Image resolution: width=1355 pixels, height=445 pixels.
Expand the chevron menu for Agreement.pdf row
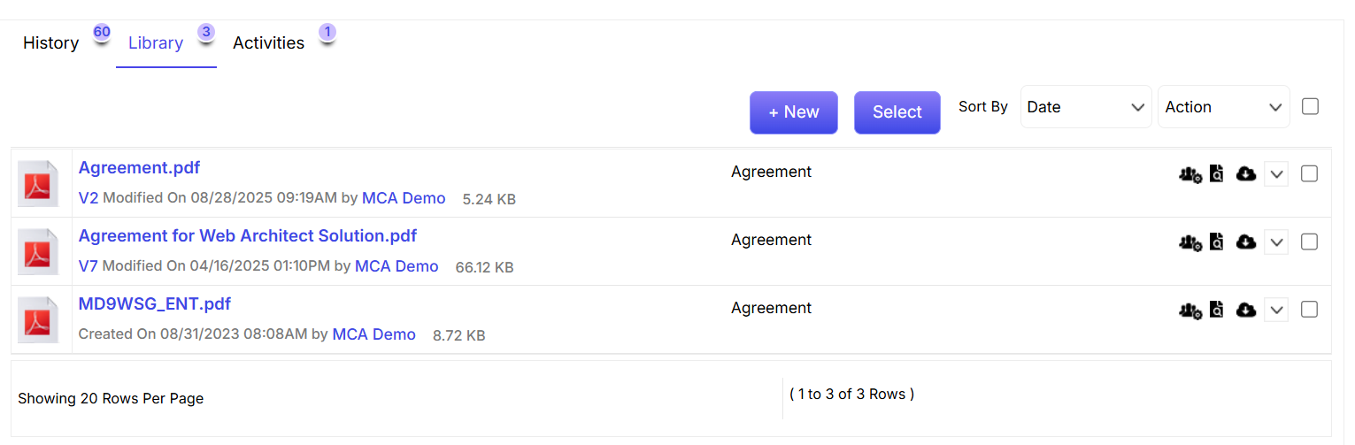(1276, 175)
